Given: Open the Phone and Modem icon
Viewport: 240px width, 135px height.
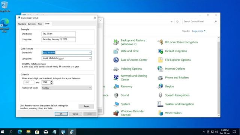Looking at the screenshot, I should click(x=160, y=78).
